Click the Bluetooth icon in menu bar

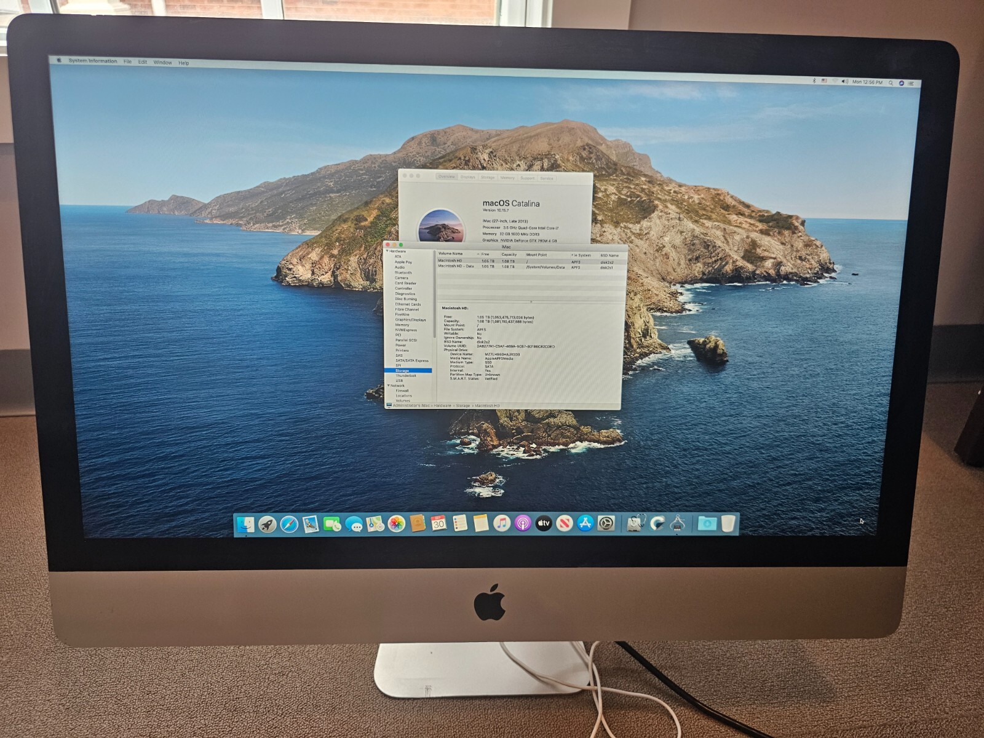(x=814, y=81)
